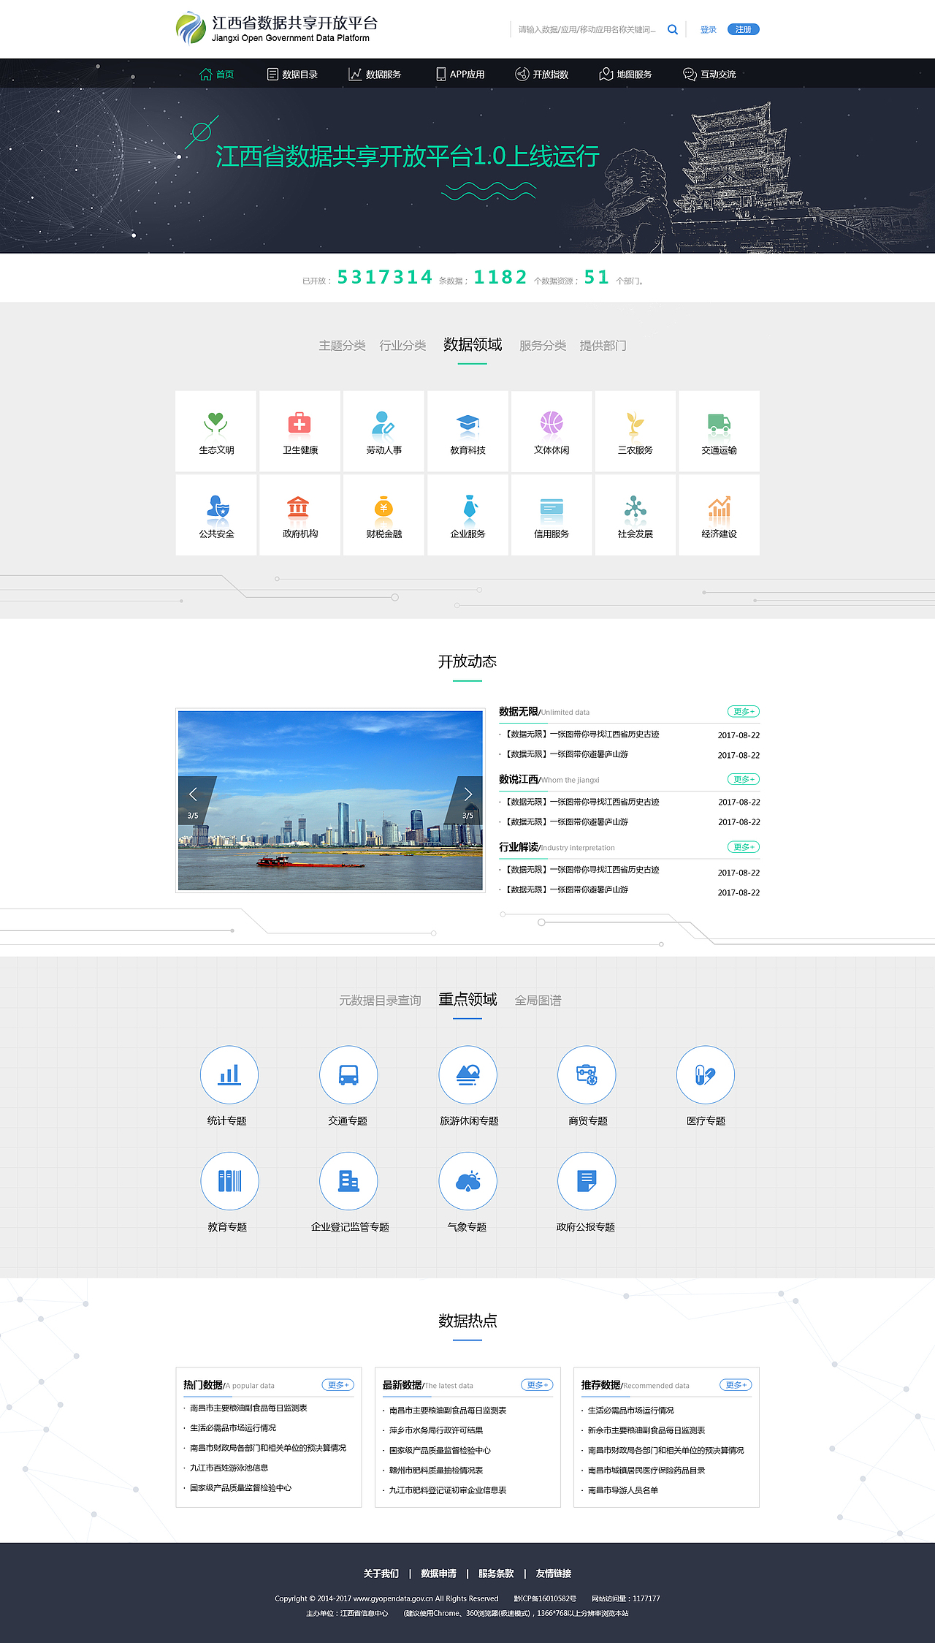Select the 教育专题 books icon
The height and width of the screenshot is (1643, 935).
(229, 1181)
